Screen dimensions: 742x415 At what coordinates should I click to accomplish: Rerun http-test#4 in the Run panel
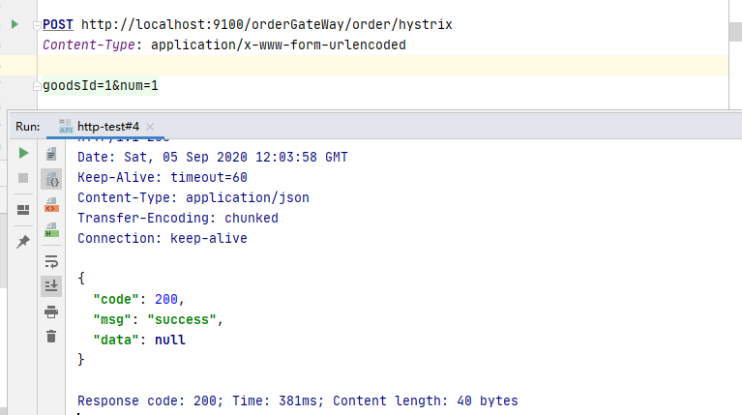point(23,153)
